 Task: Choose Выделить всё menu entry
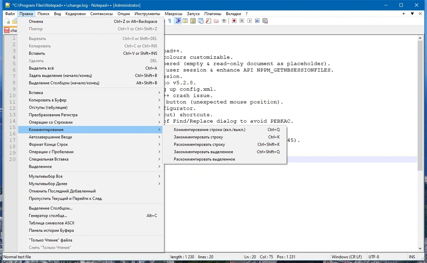point(91,68)
